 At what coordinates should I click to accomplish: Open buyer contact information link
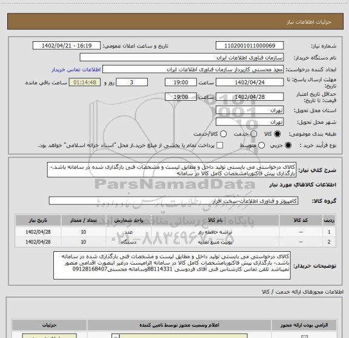(x=76, y=70)
